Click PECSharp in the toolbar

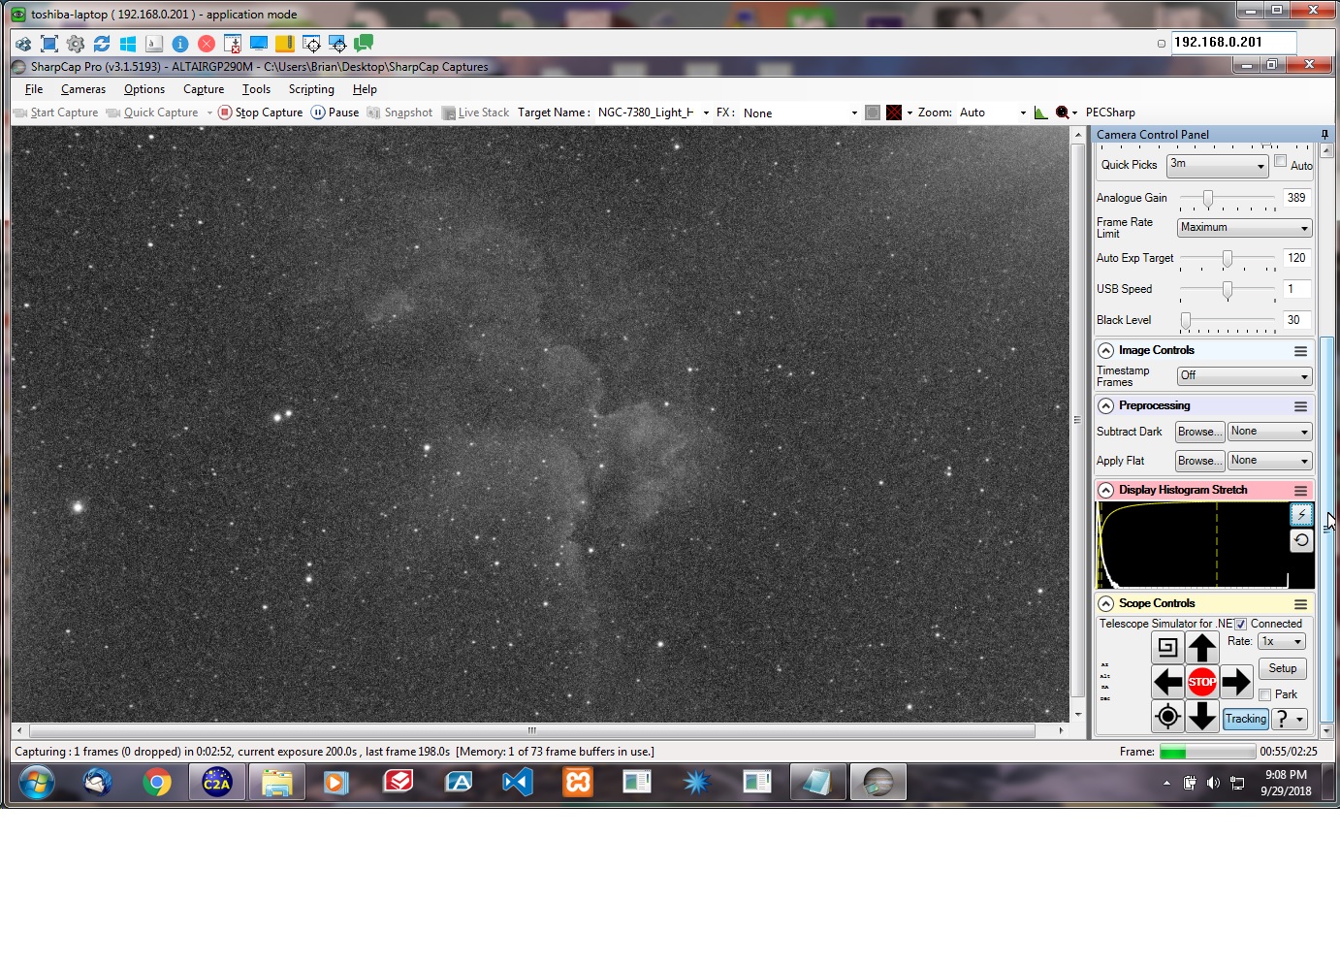tap(1110, 113)
